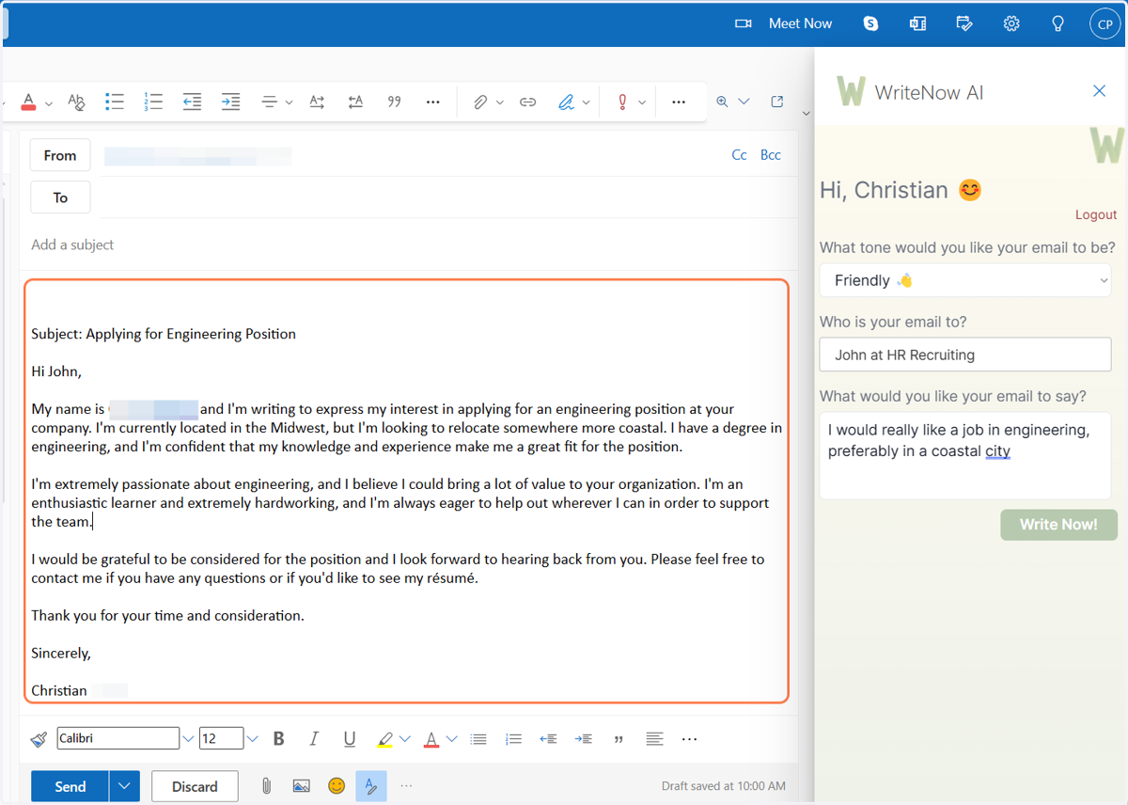This screenshot has height=805, width=1128.
Task: Pop out message to new window
Action: click(777, 102)
